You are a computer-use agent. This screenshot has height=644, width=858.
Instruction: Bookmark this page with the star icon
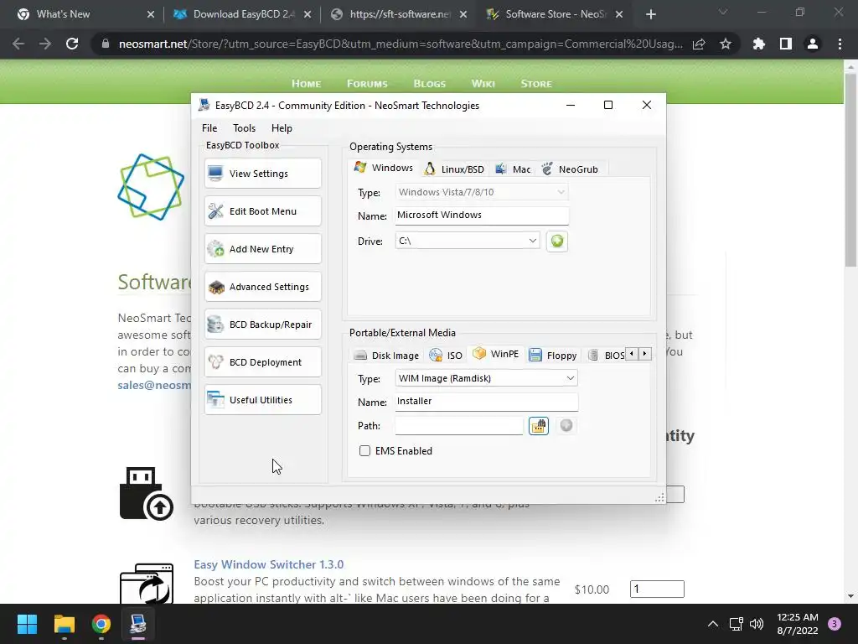click(x=726, y=44)
